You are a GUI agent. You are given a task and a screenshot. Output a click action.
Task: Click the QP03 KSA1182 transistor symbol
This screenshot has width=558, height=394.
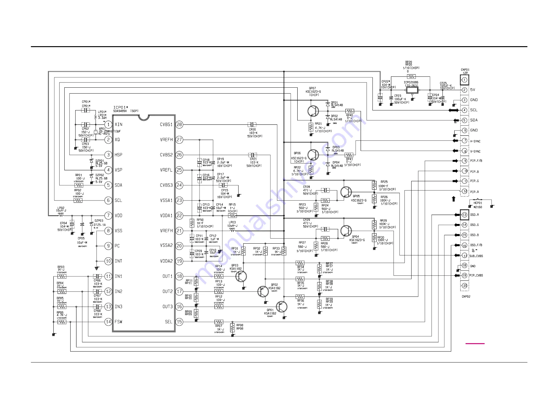pos(241,276)
